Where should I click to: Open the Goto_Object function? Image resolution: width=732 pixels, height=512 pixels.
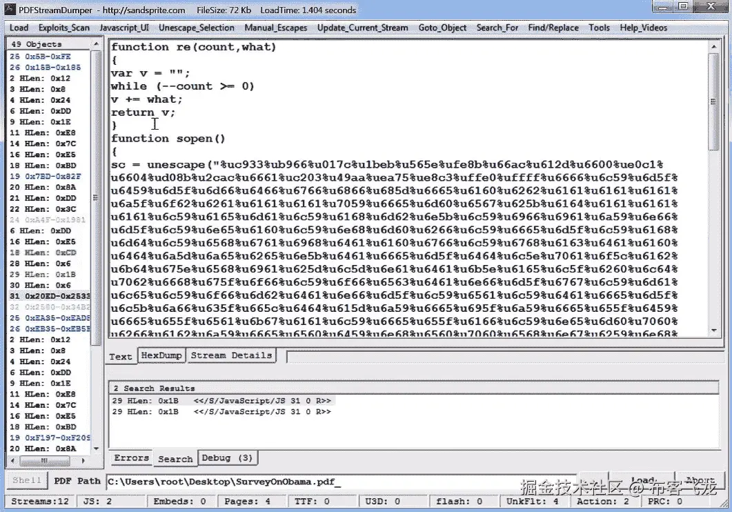tap(442, 28)
